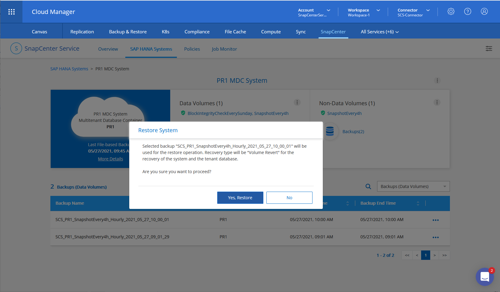Click the Non-Data Volumes green shield icon

323,113
